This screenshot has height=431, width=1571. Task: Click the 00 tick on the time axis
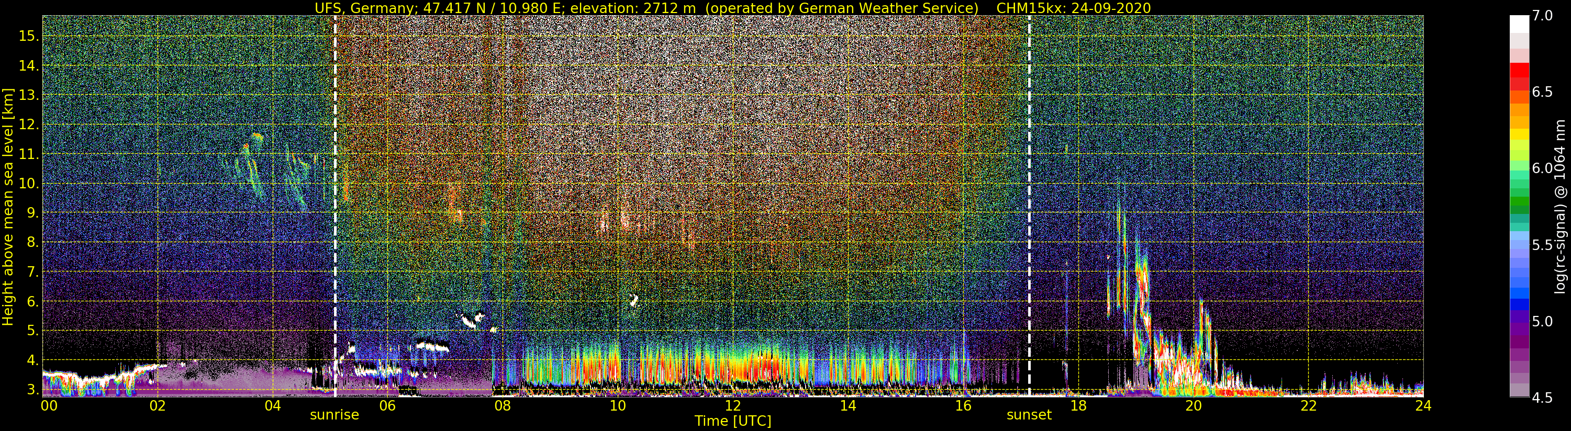pyautogui.click(x=48, y=405)
